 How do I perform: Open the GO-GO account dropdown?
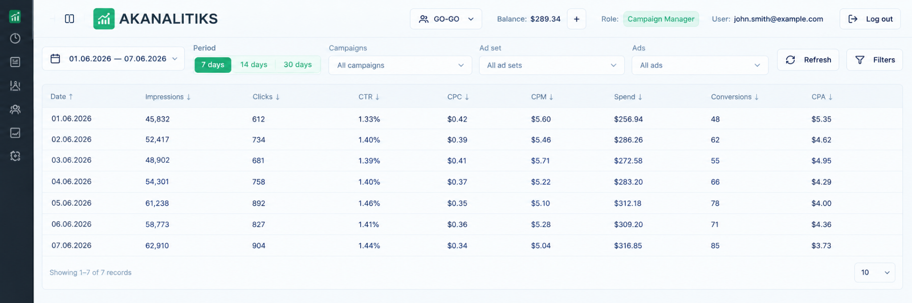click(446, 19)
